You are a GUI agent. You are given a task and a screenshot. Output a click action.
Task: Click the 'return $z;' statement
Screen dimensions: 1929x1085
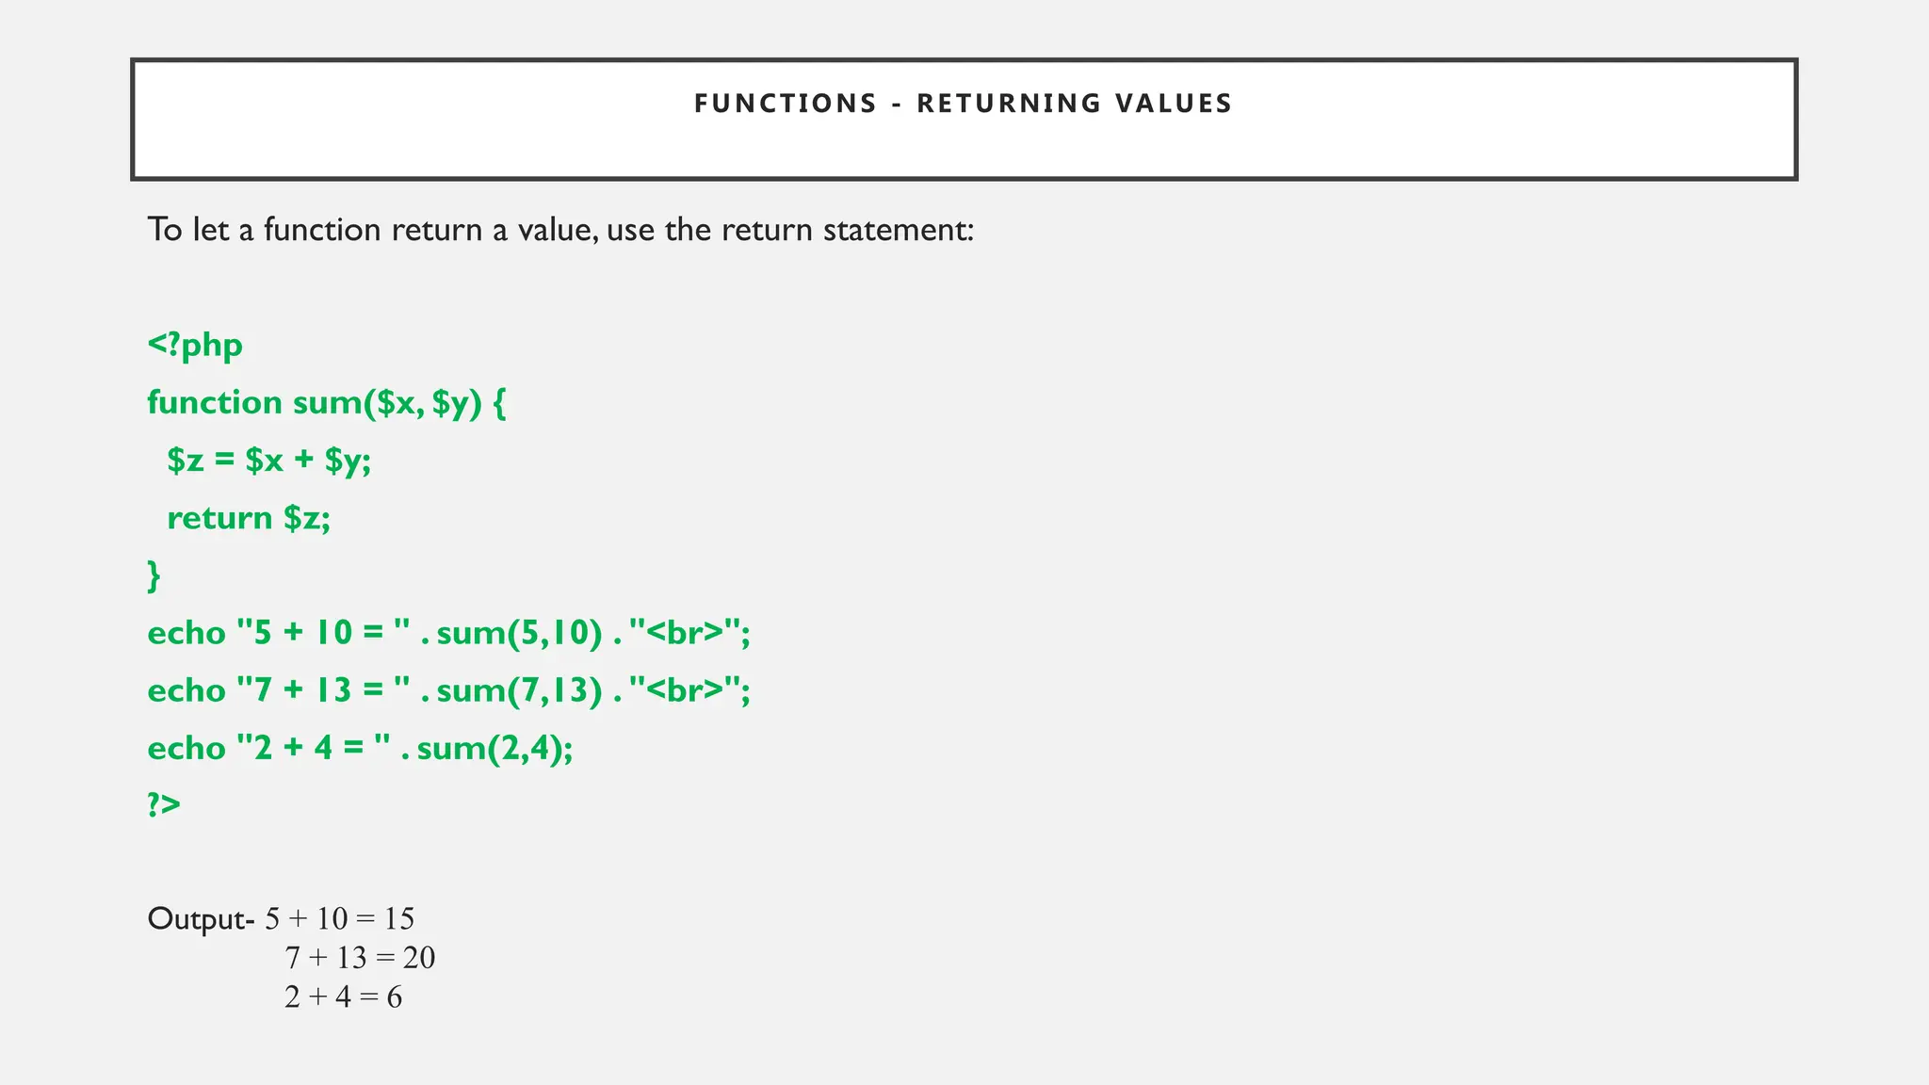249,518
